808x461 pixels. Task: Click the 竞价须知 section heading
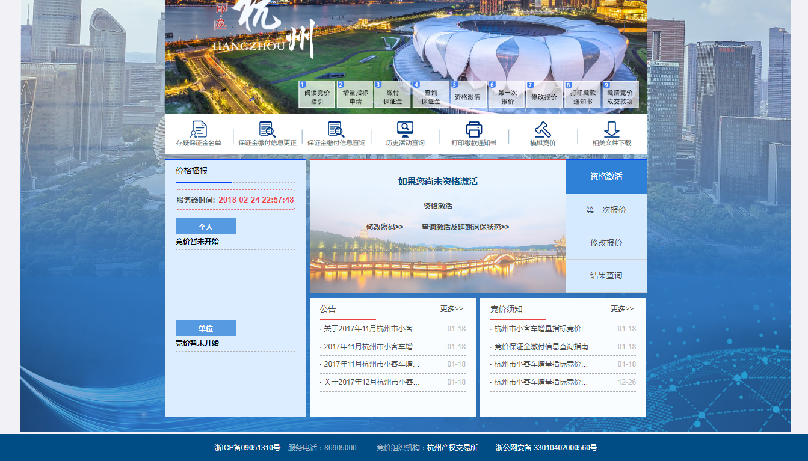click(x=507, y=309)
